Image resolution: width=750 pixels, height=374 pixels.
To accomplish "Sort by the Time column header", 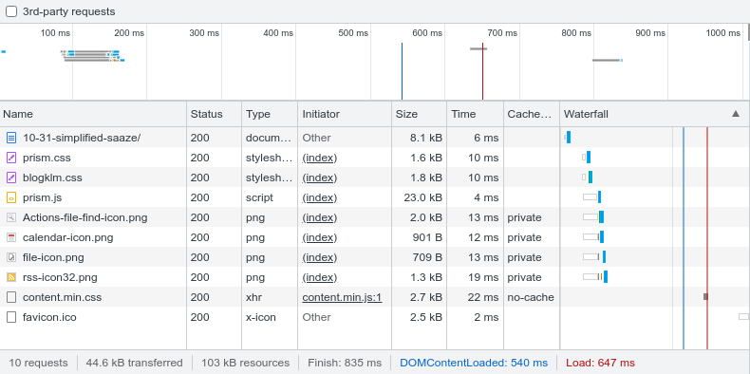I will coord(475,114).
